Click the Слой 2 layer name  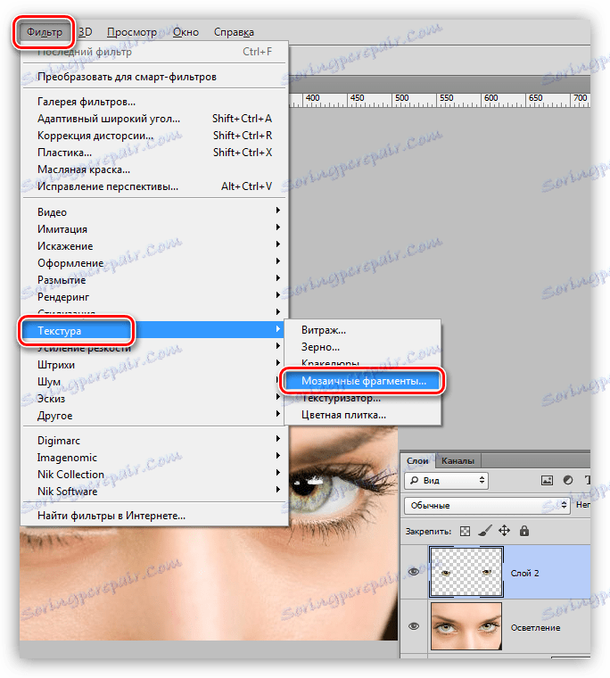click(x=524, y=573)
